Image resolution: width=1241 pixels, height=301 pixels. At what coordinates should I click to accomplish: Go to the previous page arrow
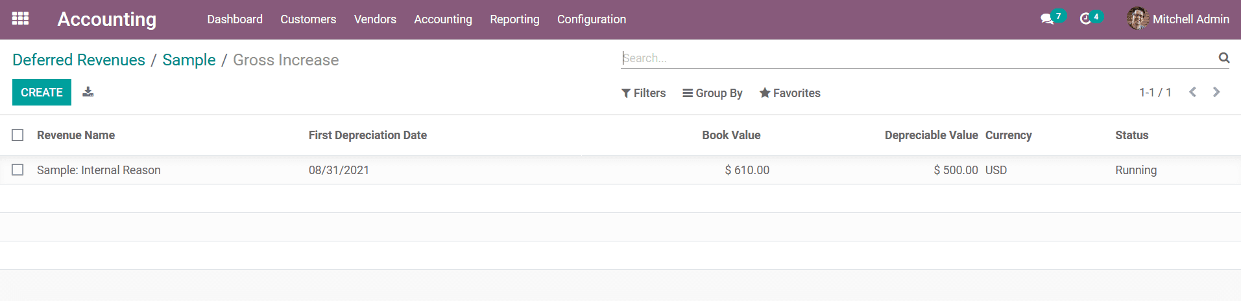pos(1192,92)
